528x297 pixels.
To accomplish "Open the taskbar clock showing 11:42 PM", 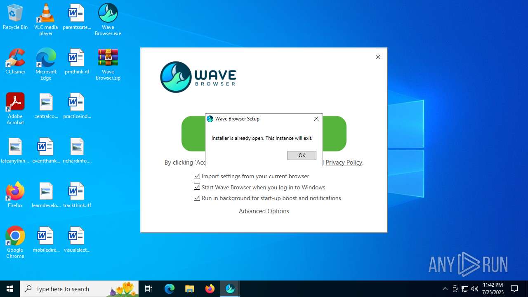I will coord(493,289).
